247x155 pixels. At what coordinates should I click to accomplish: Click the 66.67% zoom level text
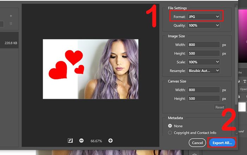(96, 141)
